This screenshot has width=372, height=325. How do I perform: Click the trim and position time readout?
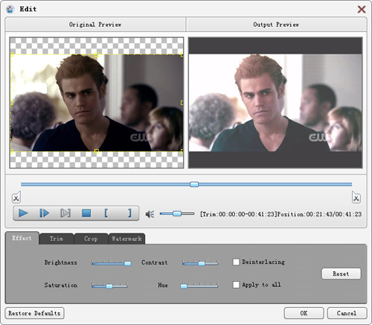(280, 214)
